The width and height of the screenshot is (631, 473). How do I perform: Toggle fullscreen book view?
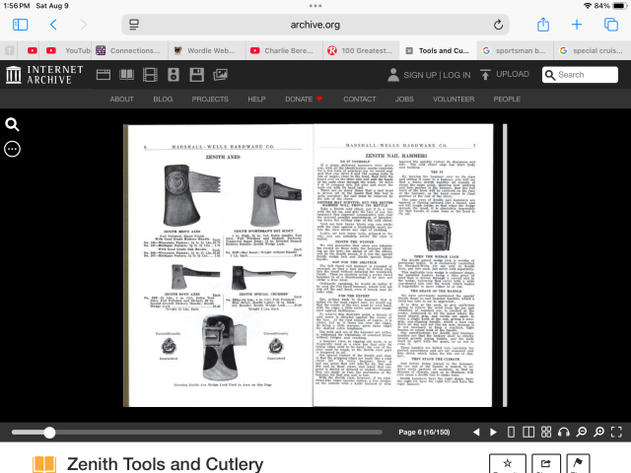click(616, 432)
